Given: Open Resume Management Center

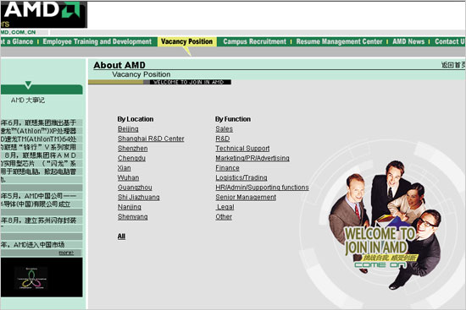Looking at the screenshot, I should coord(339,41).
